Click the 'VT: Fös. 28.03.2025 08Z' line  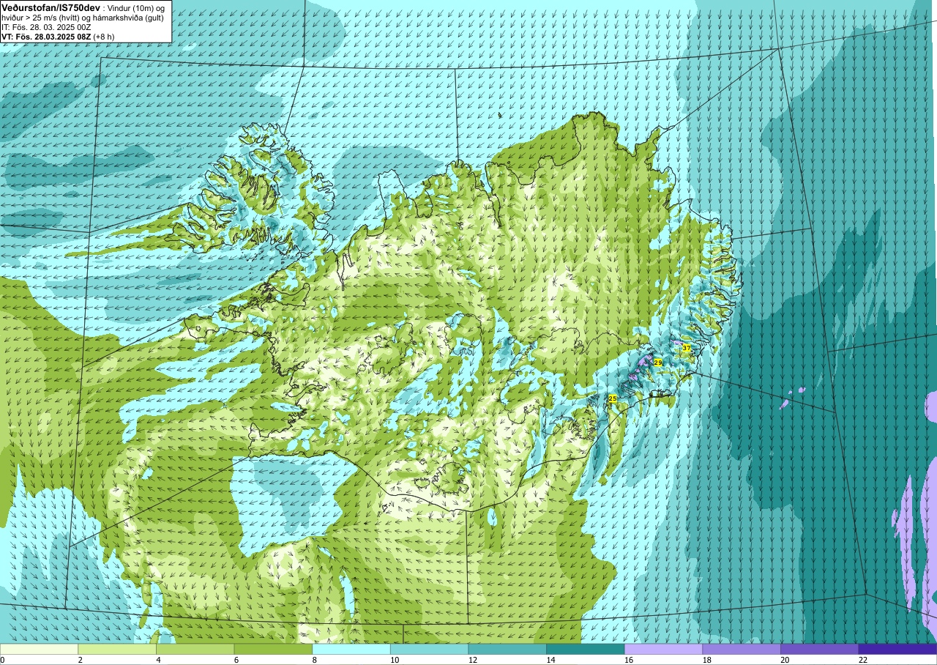[x=58, y=36]
